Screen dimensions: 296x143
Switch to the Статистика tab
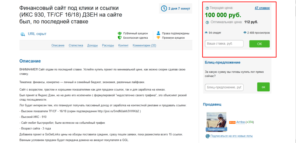pos(76,45)
